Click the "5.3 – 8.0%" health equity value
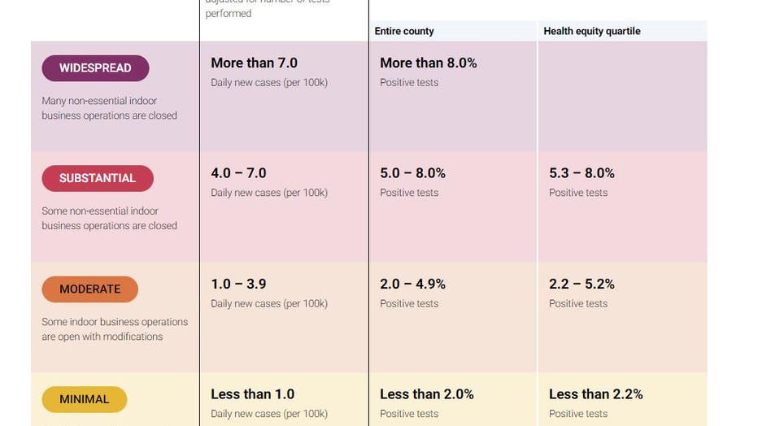 [x=582, y=173]
